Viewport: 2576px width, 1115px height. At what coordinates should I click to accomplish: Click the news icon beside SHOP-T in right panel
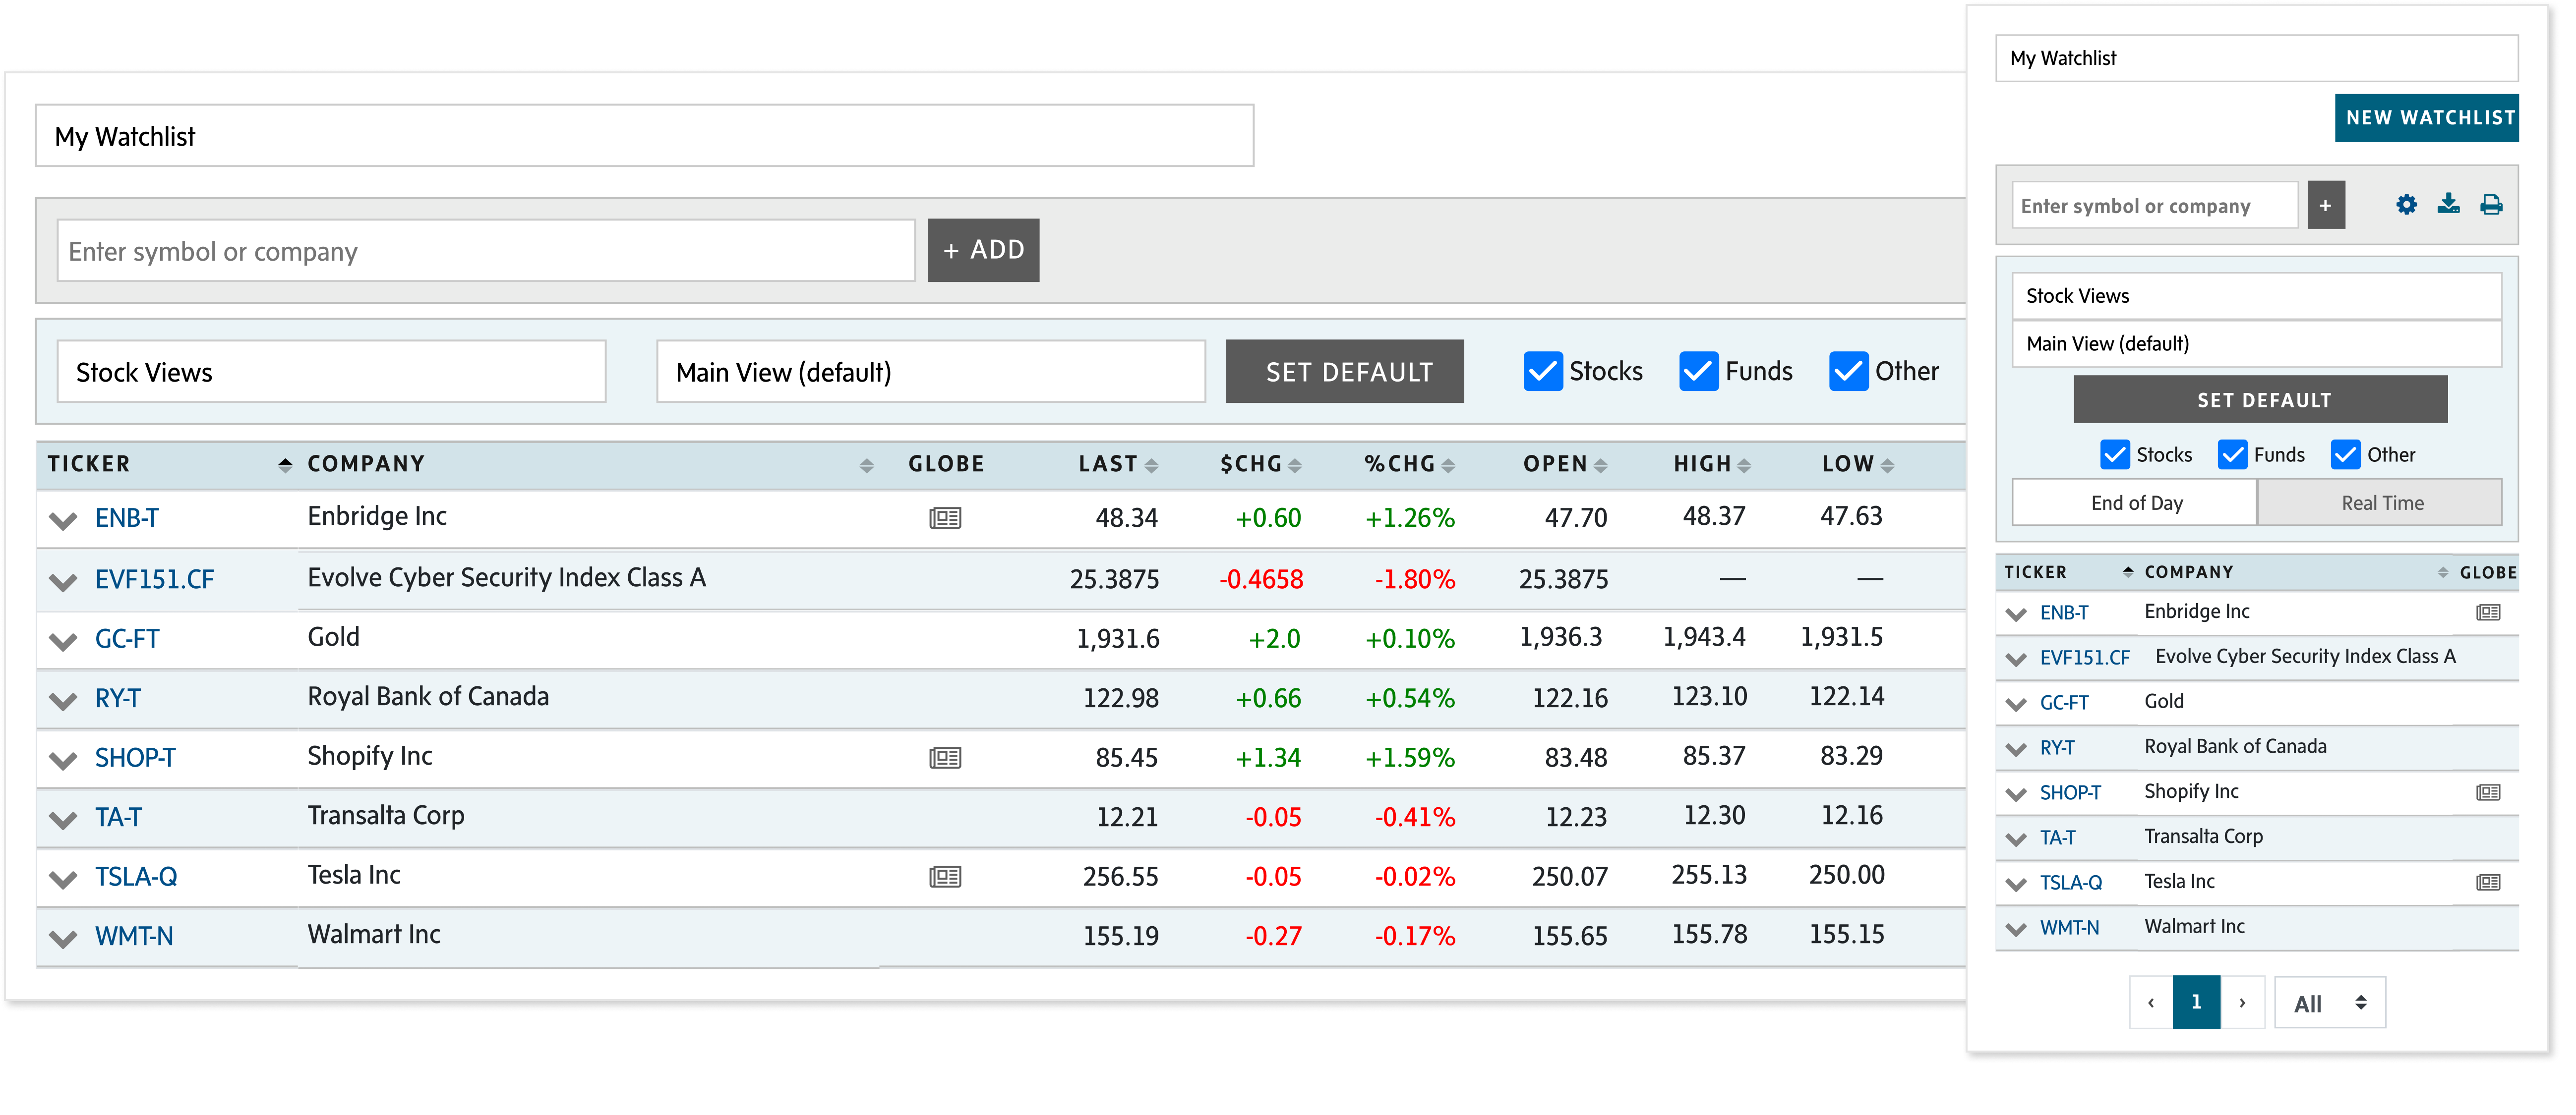tap(2489, 792)
